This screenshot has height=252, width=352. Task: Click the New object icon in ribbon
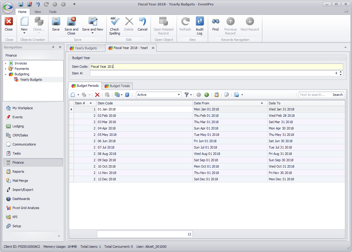click(x=24, y=22)
